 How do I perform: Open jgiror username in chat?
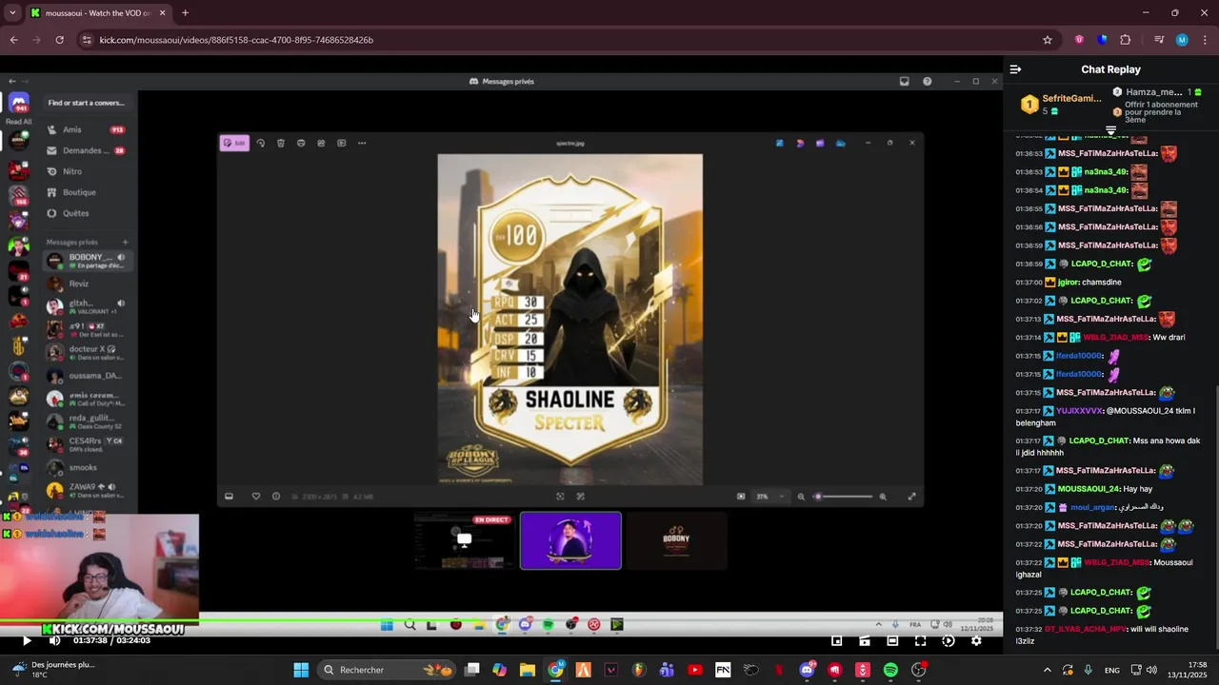point(1068,283)
